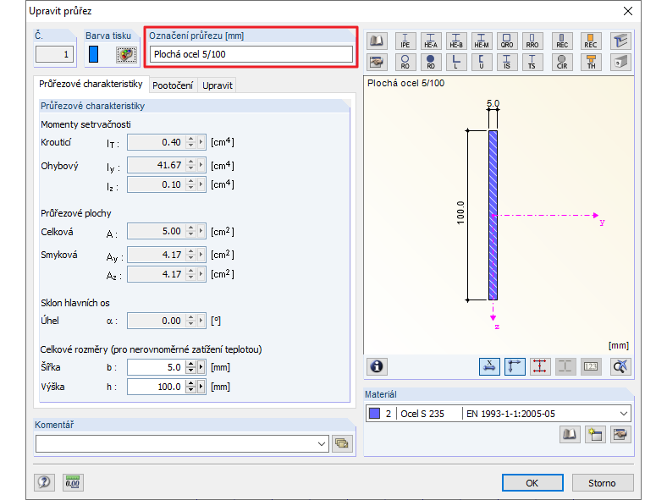
Task: Cancel with the Storno button
Action: coord(602,482)
